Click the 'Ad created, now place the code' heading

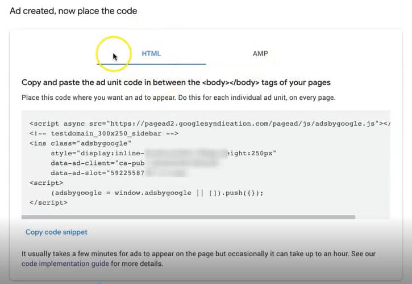click(x=73, y=11)
